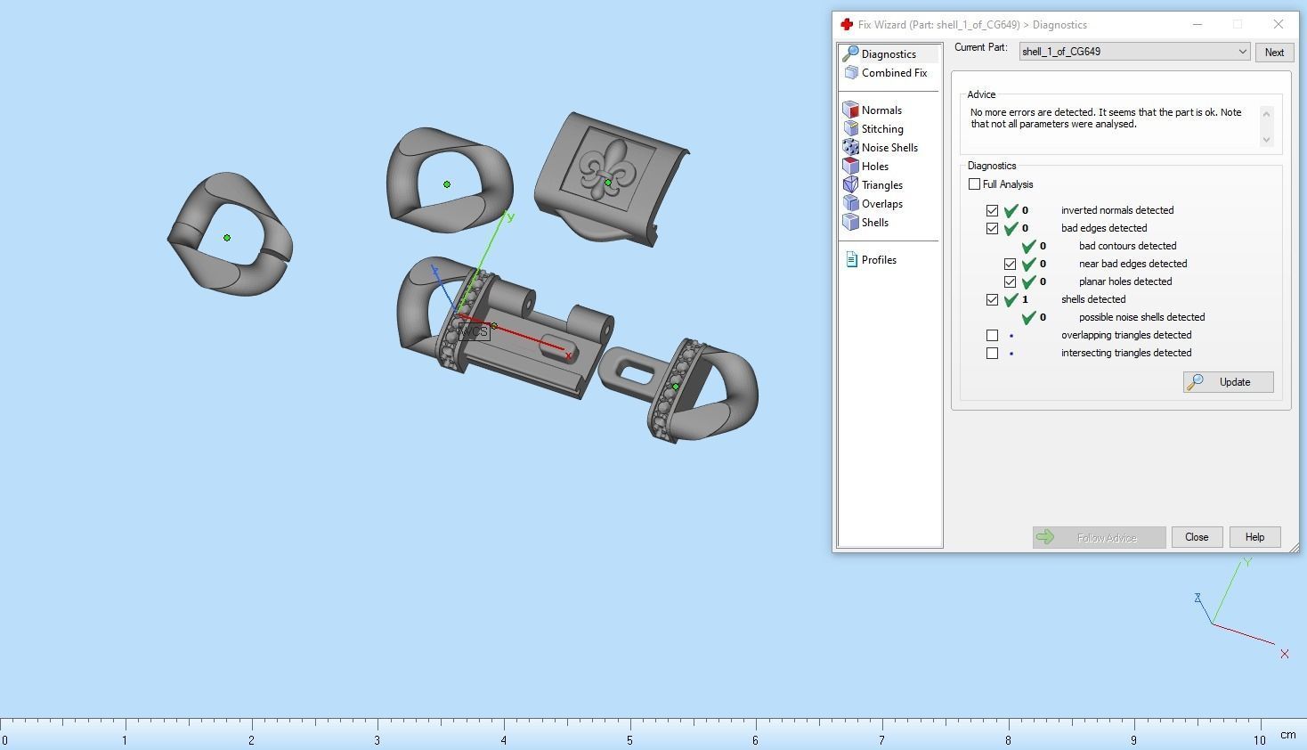Toggle the near bad edges detected checkbox
The image size is (1307, 750).
pos(1011,265)
